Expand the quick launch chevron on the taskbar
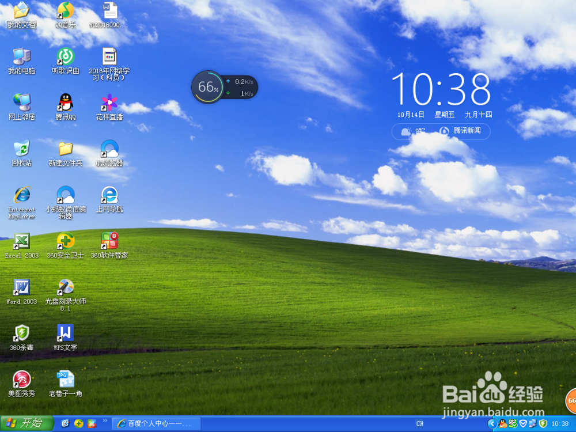Image resolution: width=576 pixels, height=432 pixels. coord(105,420)
